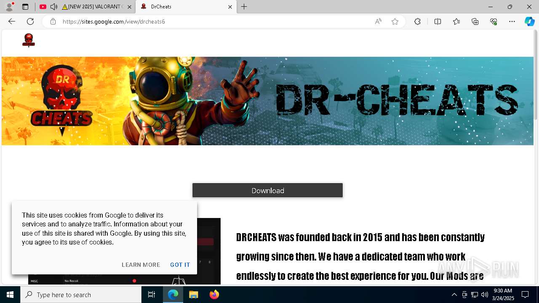Open Task View
The image size is (539, 303).
[x=152, y=295]
